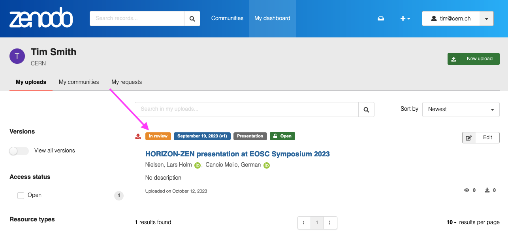Viewport: 508px width, 232px height.
Task: Click the magnifier icon in the header search
Action: (192, 19)
